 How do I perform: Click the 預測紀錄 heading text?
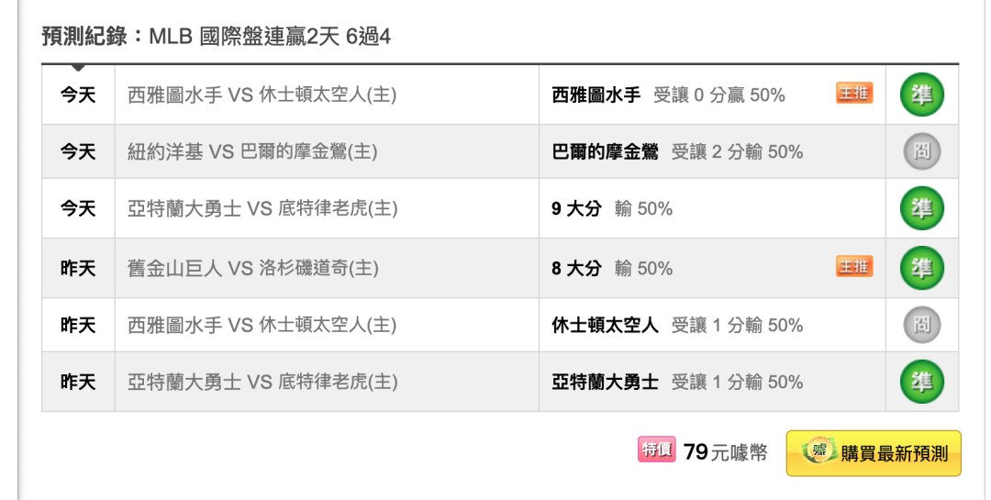[x=84, y=37]
